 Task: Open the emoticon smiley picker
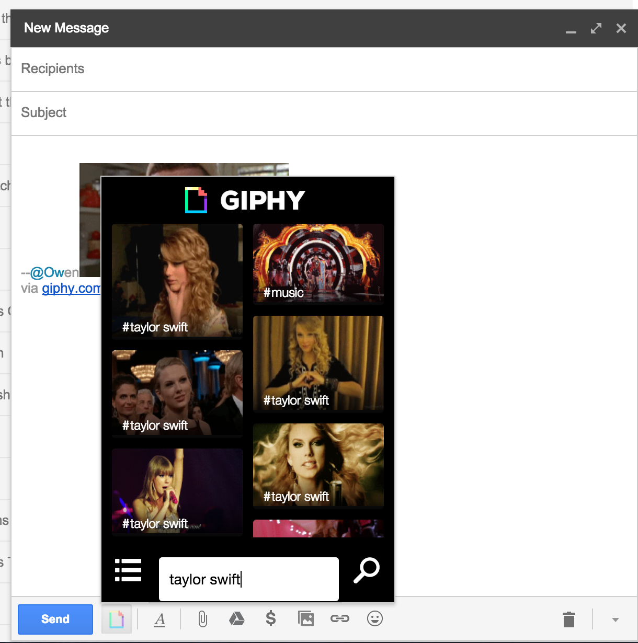(374, 619)
